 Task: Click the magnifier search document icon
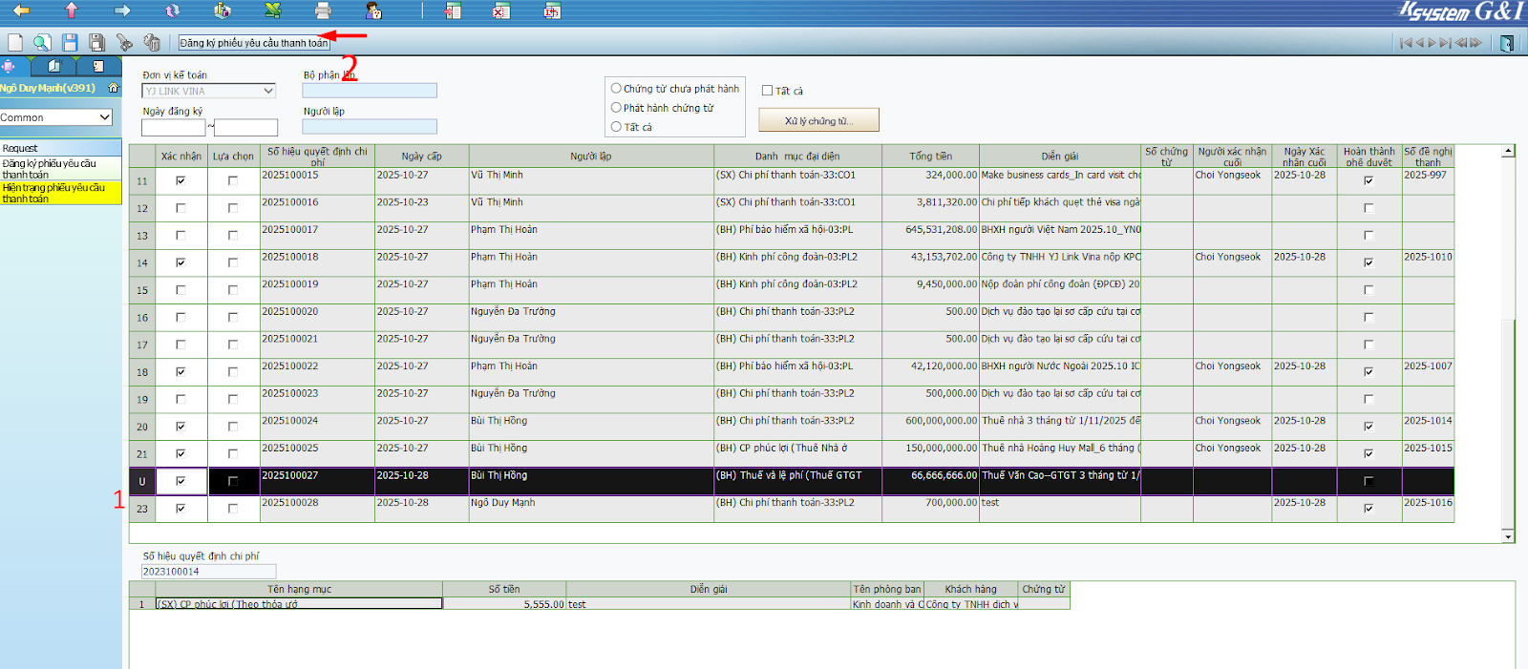click(x=42, y=42)
